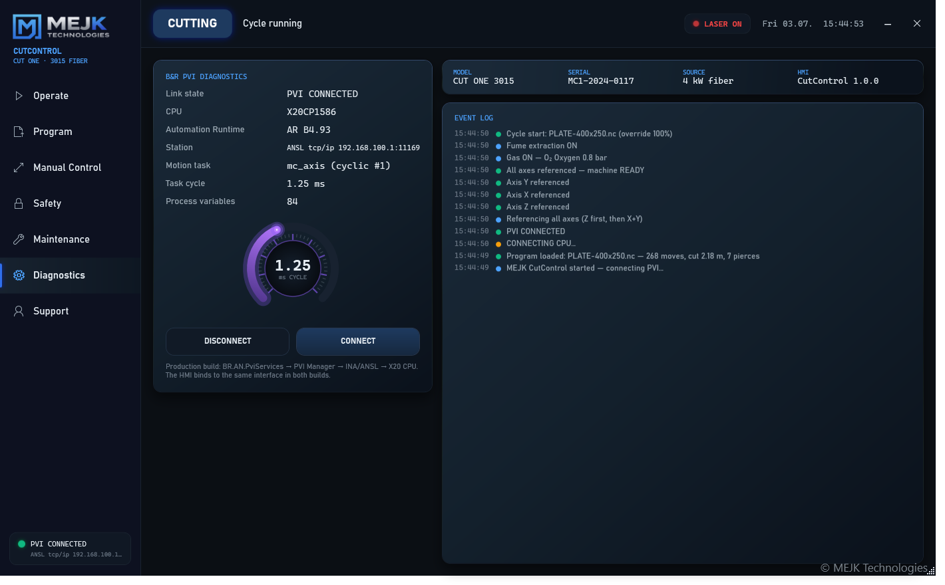Click the EVENT LOG heading
Viewport: 945px width, 585px height.
tap(474, 118)
